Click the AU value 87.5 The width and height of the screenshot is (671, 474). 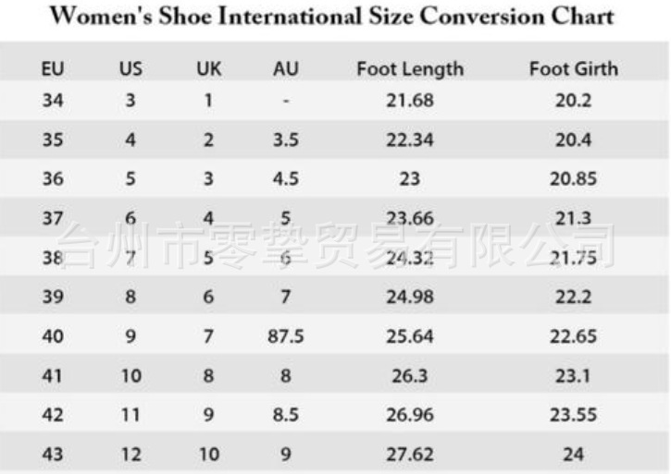click(285, 336)
